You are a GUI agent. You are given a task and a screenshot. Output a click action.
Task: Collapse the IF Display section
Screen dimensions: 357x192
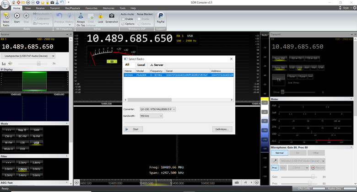pyautogui.click(x=67, y=69)
